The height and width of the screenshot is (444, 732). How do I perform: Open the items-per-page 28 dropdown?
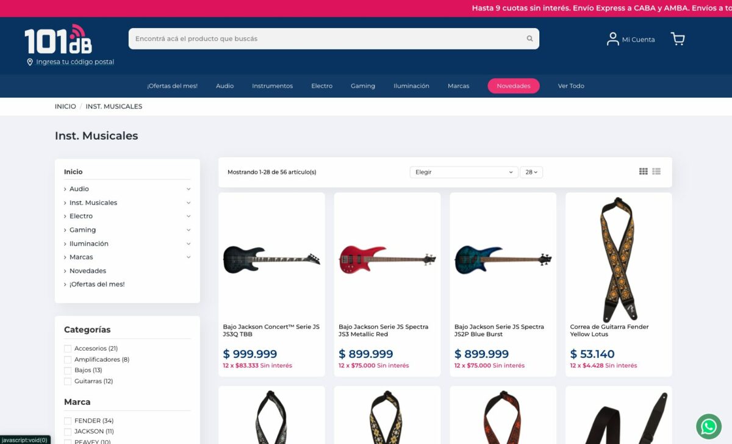pyautogui.click(x=531, y=172)
